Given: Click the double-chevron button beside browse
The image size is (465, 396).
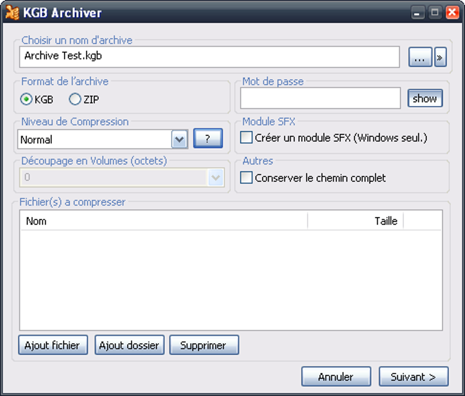Looking at the screenshot, I should (440, 57).
